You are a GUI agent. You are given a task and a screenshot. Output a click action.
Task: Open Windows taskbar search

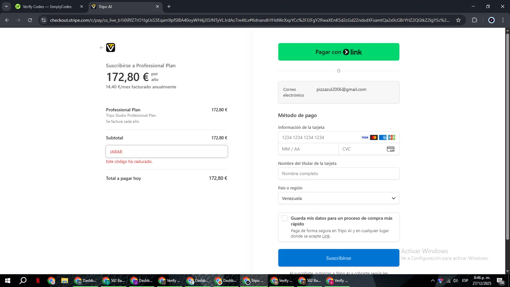[x=23, y=281]
